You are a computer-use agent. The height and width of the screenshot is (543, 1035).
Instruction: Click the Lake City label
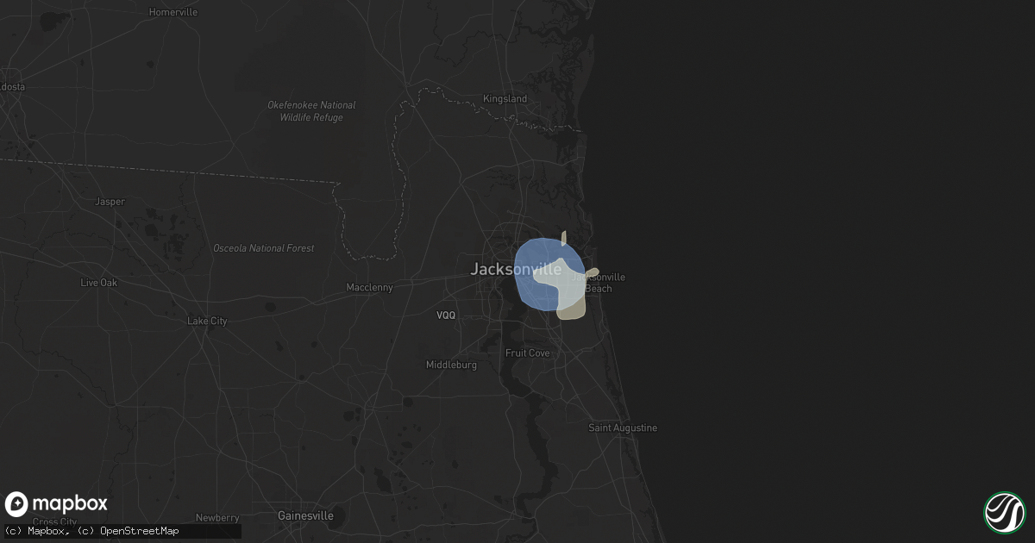pos(207,321)
